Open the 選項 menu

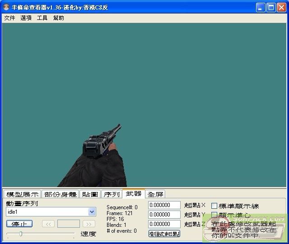(26, 18)
